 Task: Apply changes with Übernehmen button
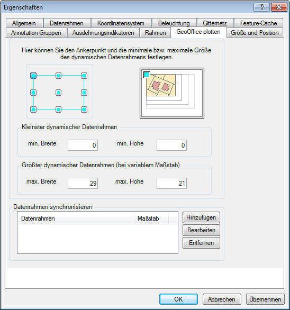pos(265,299)
